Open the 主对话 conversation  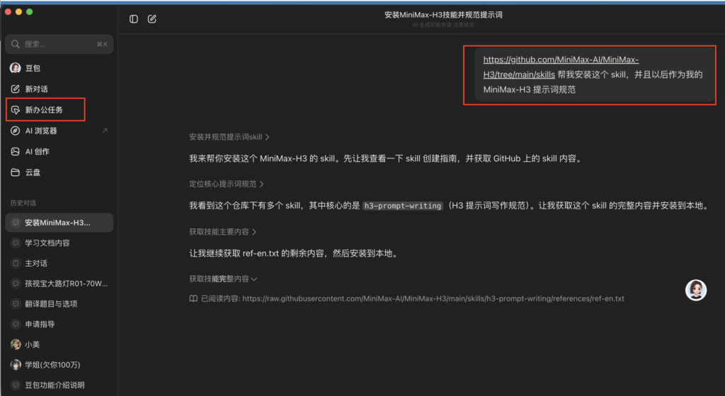pos(59,263)
